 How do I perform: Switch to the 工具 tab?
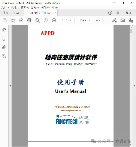tap(16, 13)
